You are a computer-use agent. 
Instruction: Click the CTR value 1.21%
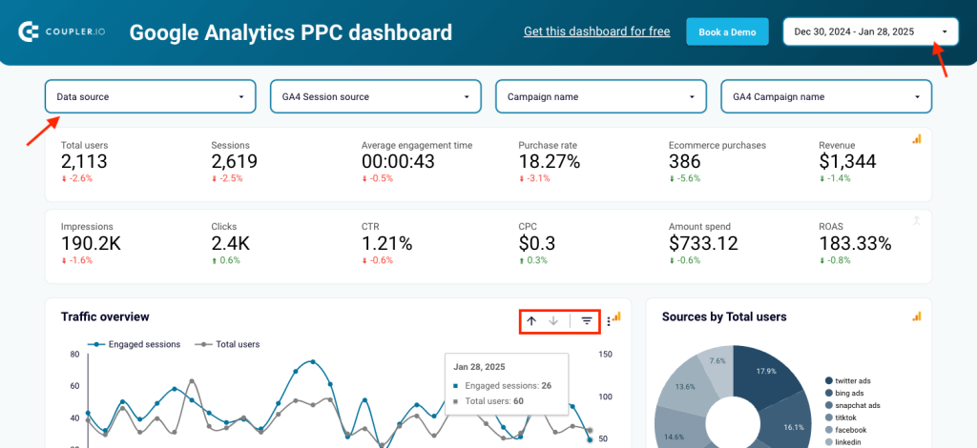[387, 243]
